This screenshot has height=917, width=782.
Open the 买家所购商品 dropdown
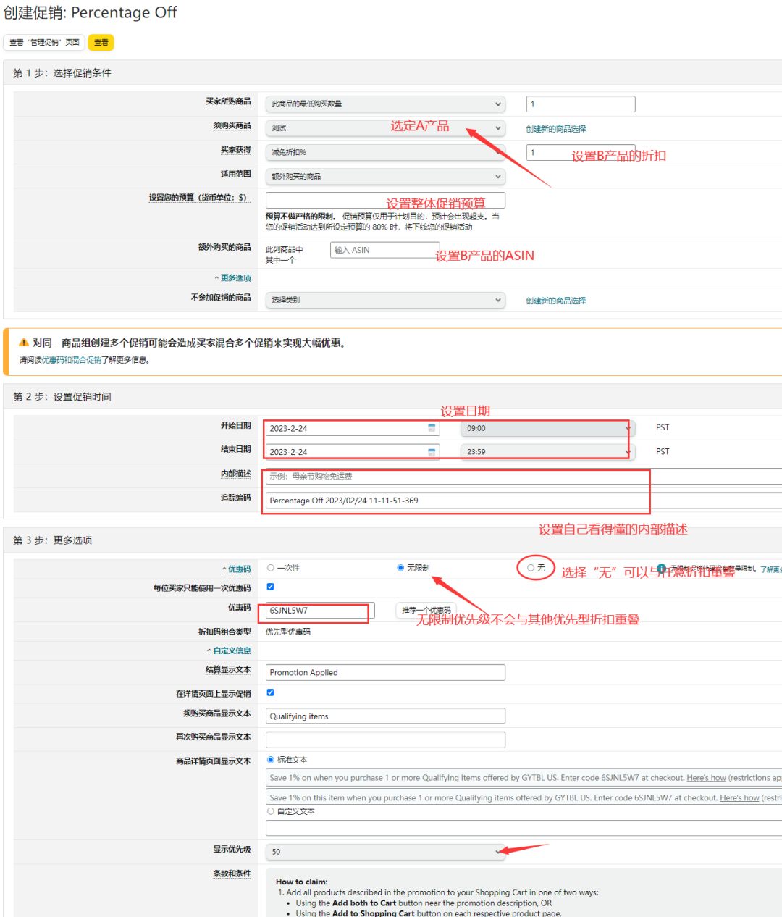coord(385,104)
